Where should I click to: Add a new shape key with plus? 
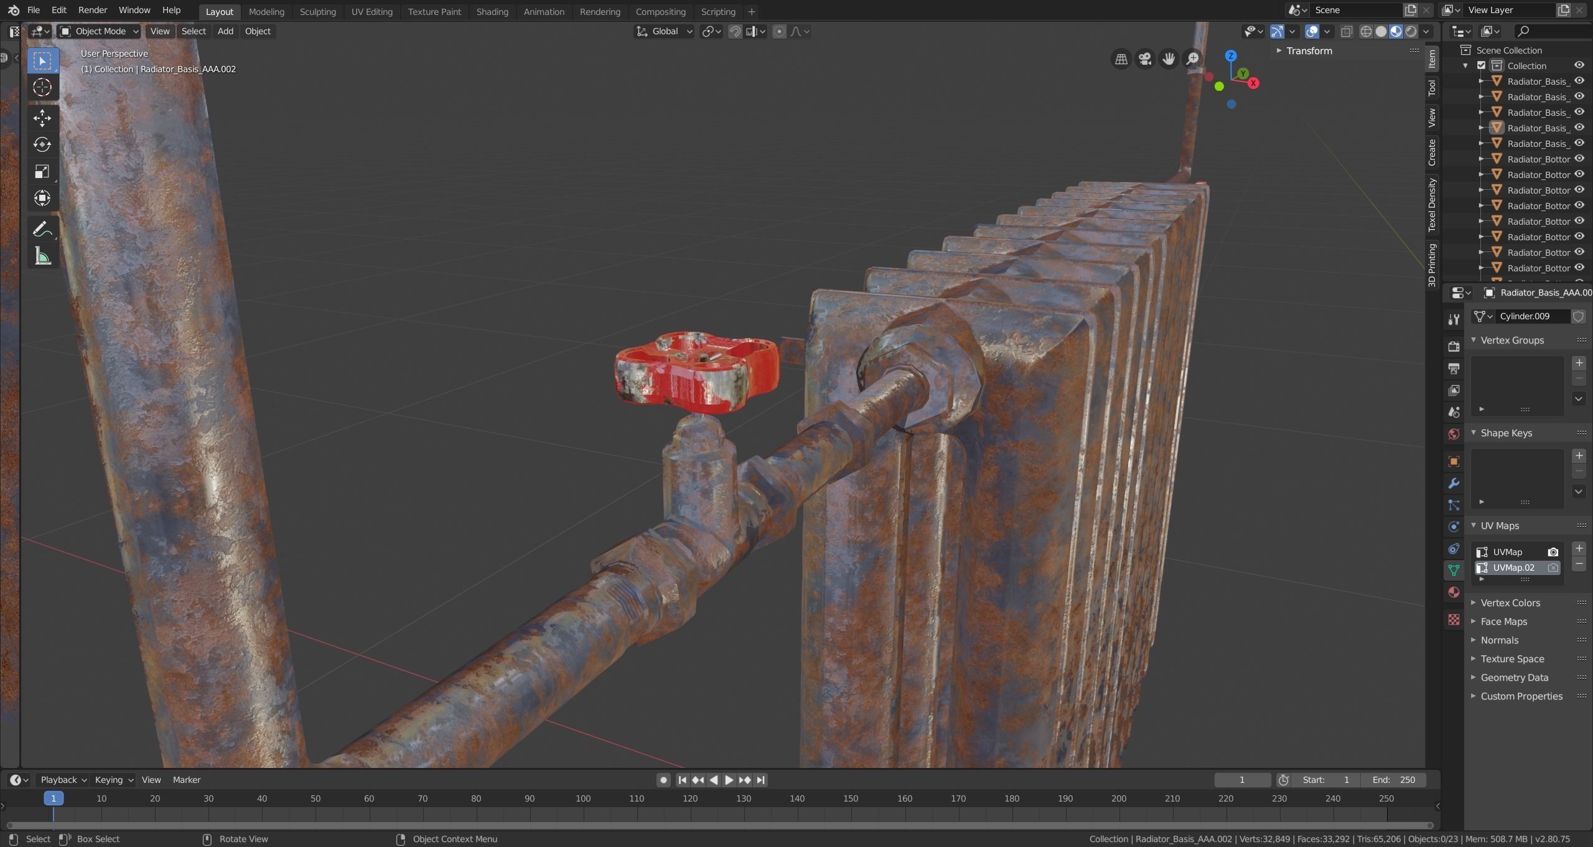(1579, 456)
